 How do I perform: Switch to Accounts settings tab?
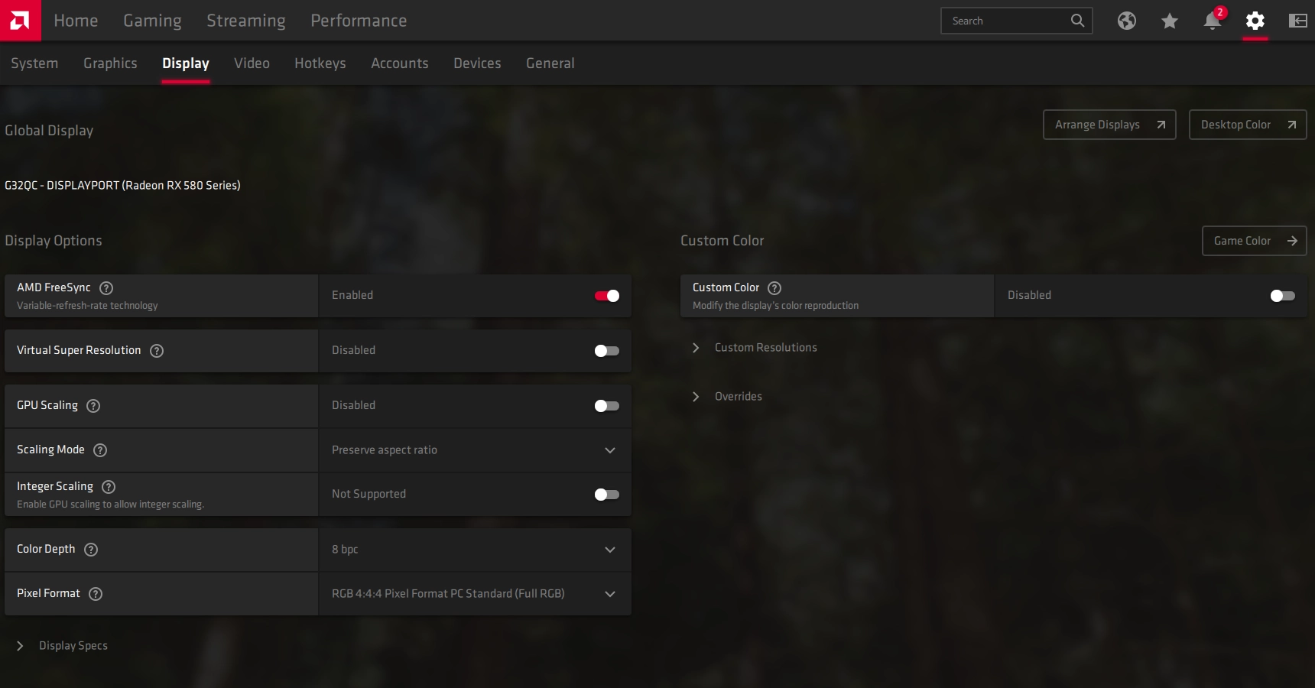coord(400,63)
